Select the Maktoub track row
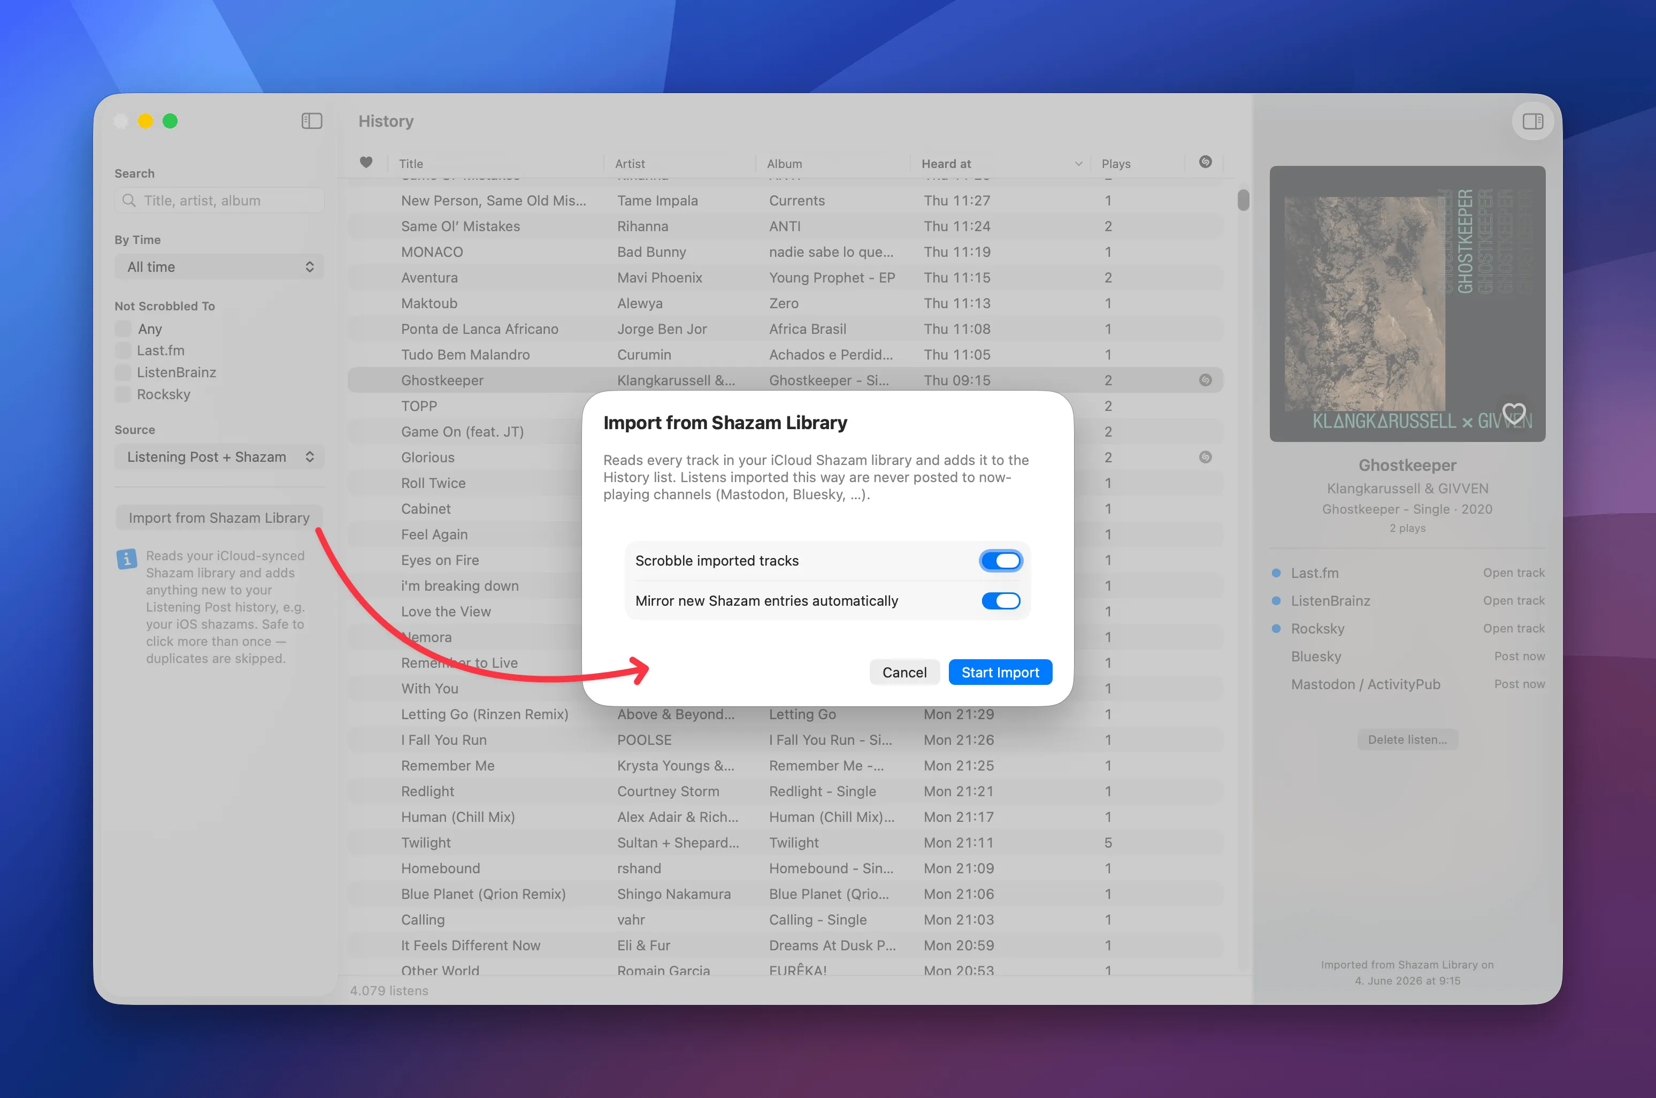The width and height of the screenshot is (1656, 1098). click(785, 303)
